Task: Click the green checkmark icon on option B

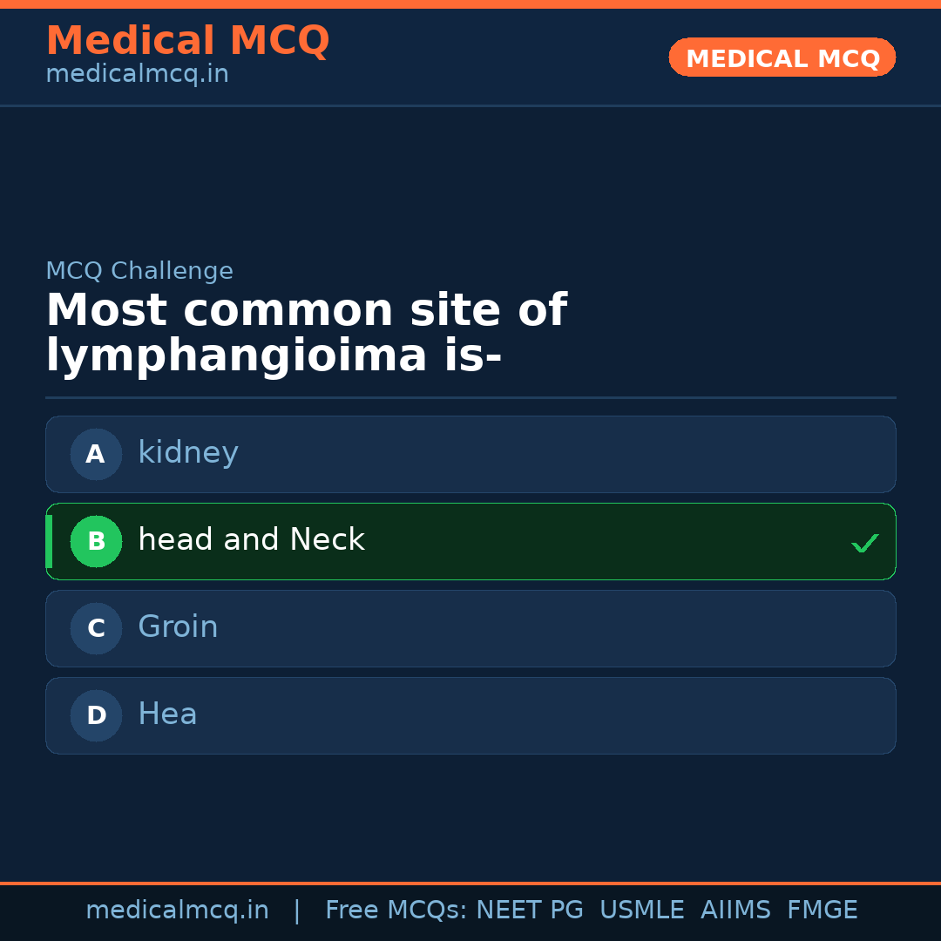Action: 864,543
